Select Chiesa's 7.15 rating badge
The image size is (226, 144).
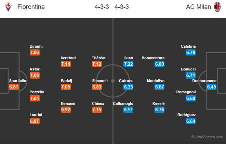(x=97, y=110)
